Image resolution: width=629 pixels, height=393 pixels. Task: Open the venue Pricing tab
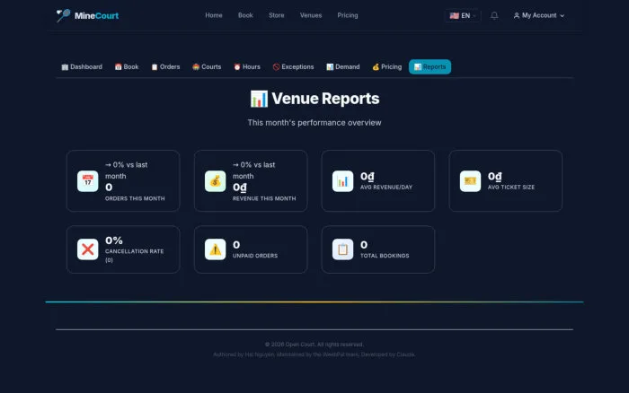pos(386,67)
